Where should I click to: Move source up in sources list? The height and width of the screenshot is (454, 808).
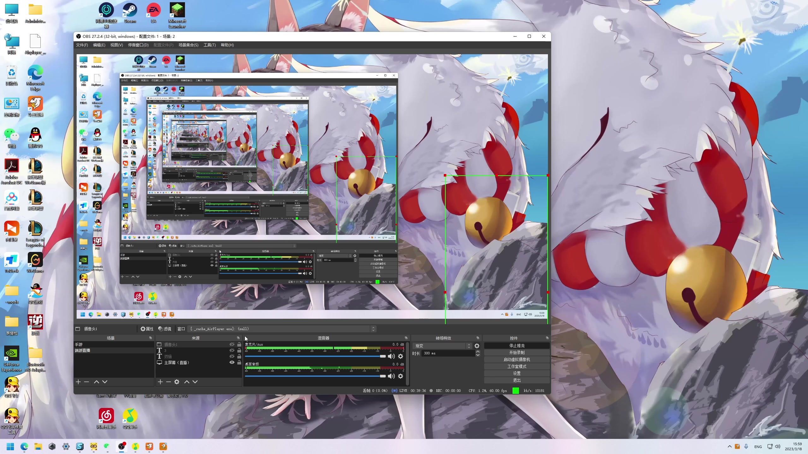(187, 382)
